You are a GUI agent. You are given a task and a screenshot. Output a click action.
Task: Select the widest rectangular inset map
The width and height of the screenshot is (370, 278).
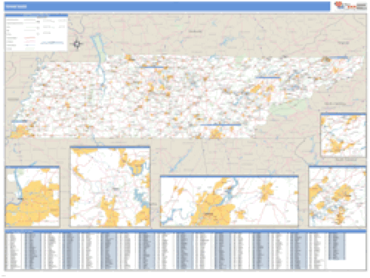(x=229, y=201)
